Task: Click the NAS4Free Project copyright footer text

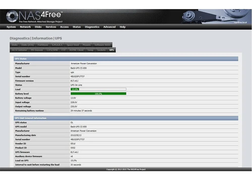Action: (x=126, y=169)
